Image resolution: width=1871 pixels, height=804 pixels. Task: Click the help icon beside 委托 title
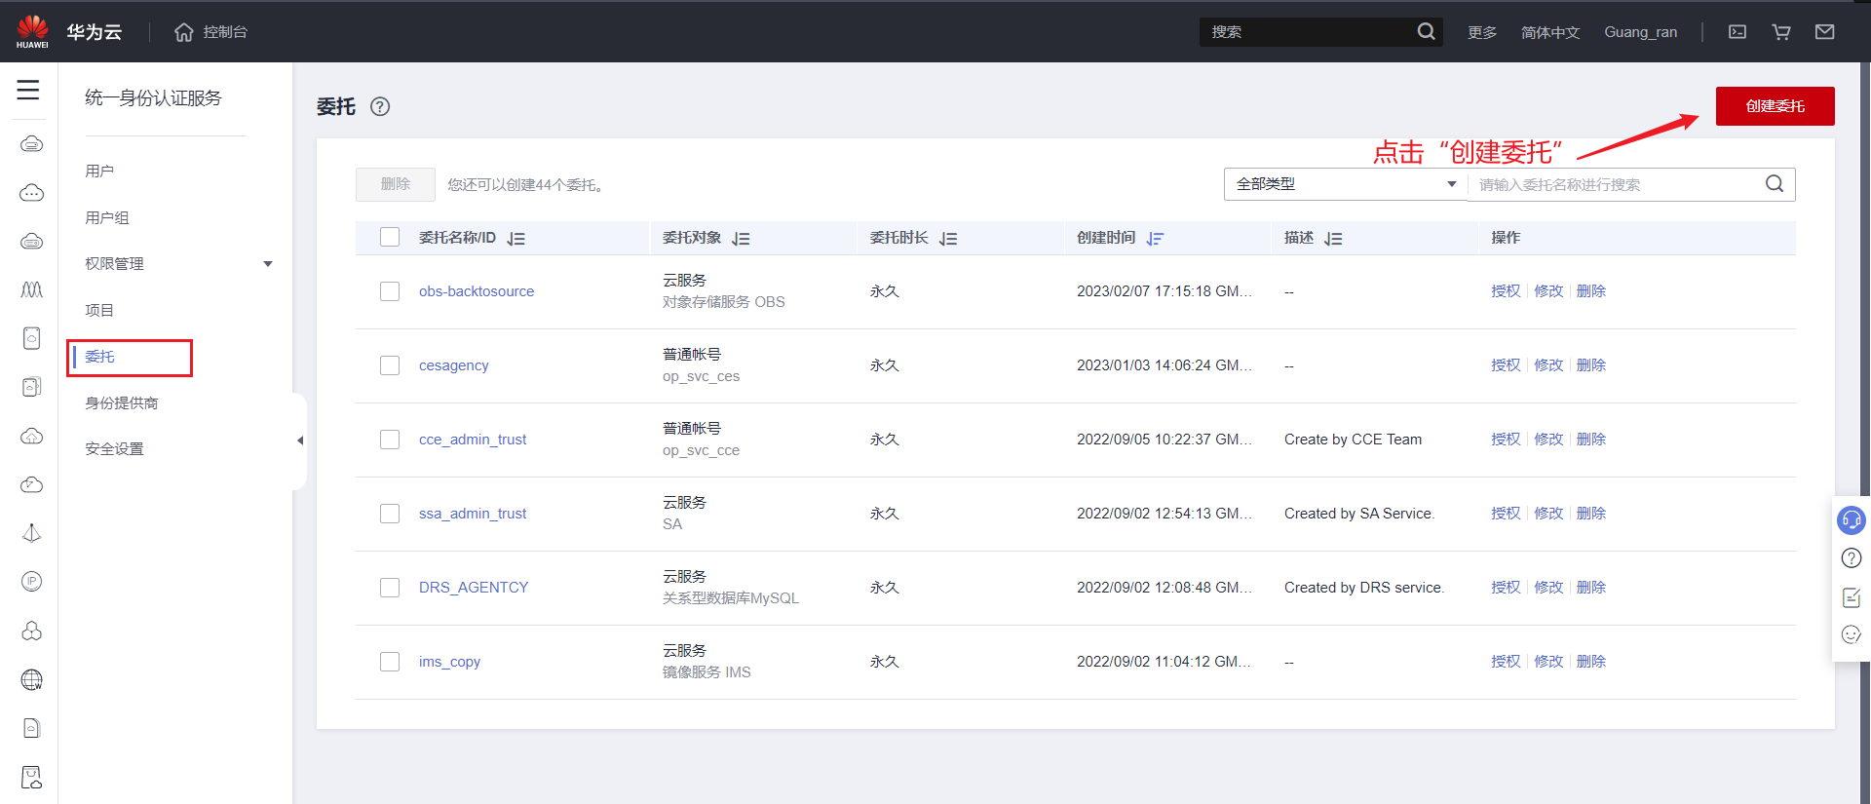[x=380, y=107]
